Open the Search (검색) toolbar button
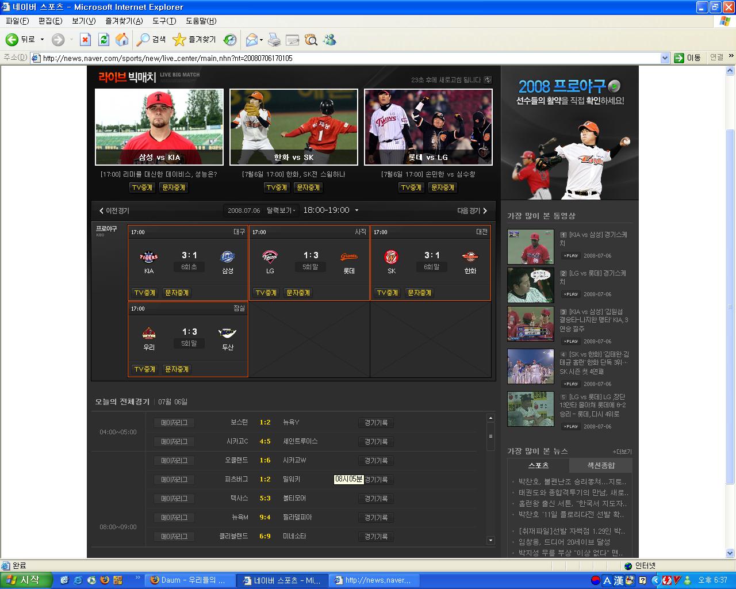736x589 pixels. coord(151,40)
